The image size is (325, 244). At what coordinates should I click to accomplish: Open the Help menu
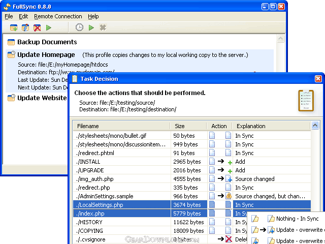click(x=93, y=16)
